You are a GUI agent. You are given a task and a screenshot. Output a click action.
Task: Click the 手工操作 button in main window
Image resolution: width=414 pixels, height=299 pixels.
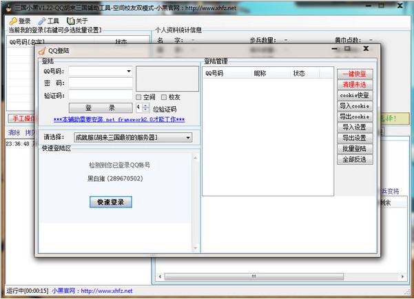(22, 118)
